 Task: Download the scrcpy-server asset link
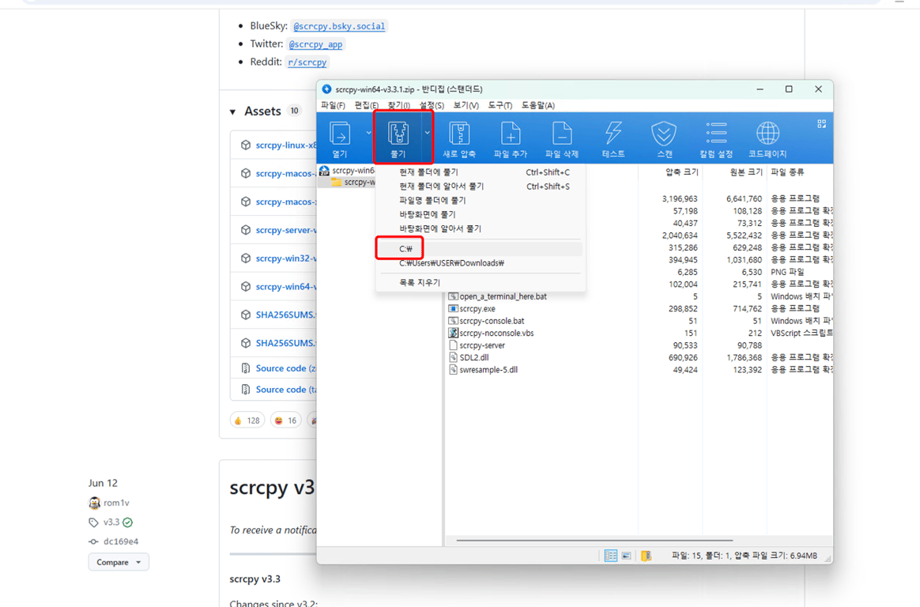click(286, 230)
